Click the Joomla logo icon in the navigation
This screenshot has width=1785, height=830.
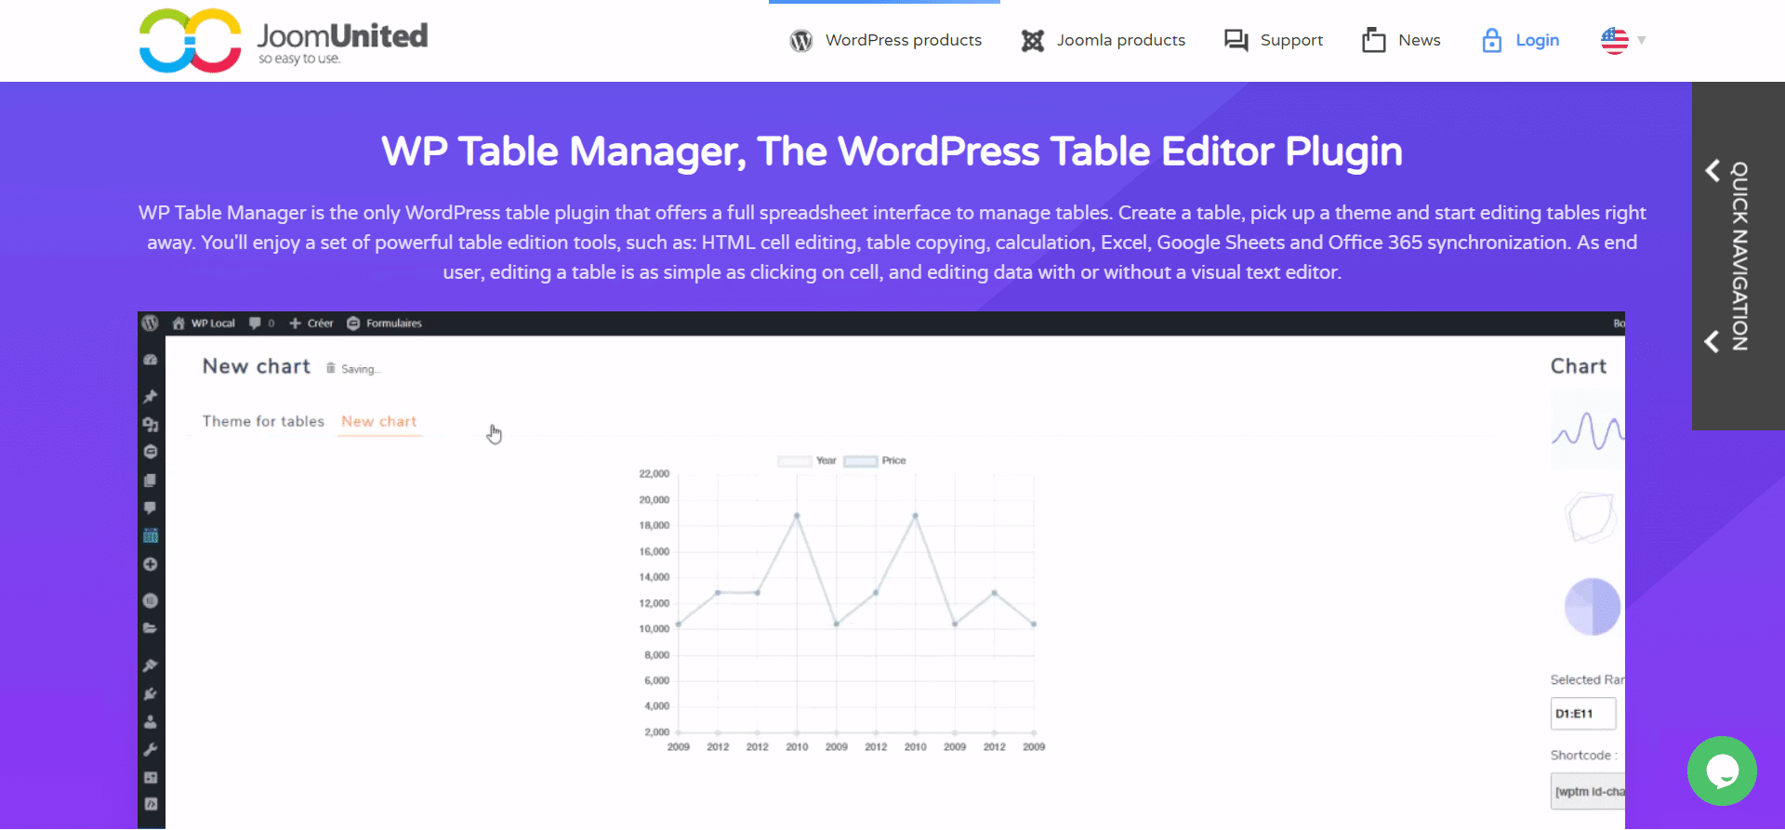point(1032,41)
